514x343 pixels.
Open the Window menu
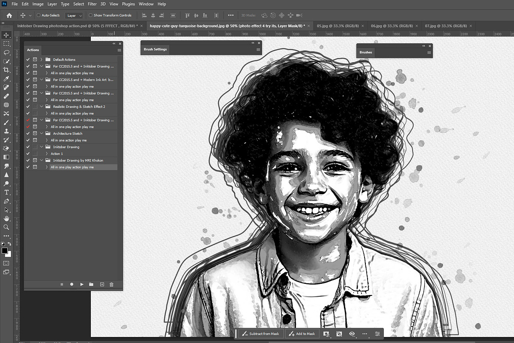146,4
